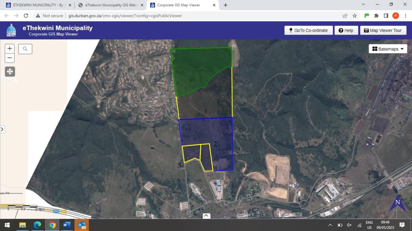The height and width of the screenshot is (231, 412).
Task: Click the north arrow compass
Action: pyautogui.click(x=397, y=203)
